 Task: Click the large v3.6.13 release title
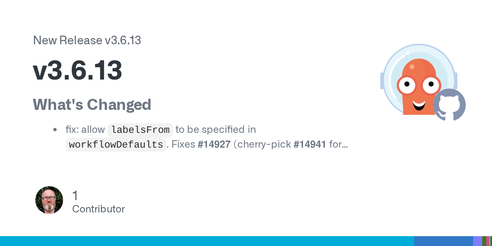77,71
